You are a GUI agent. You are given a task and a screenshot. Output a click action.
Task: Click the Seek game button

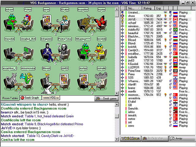coord(106,99)
